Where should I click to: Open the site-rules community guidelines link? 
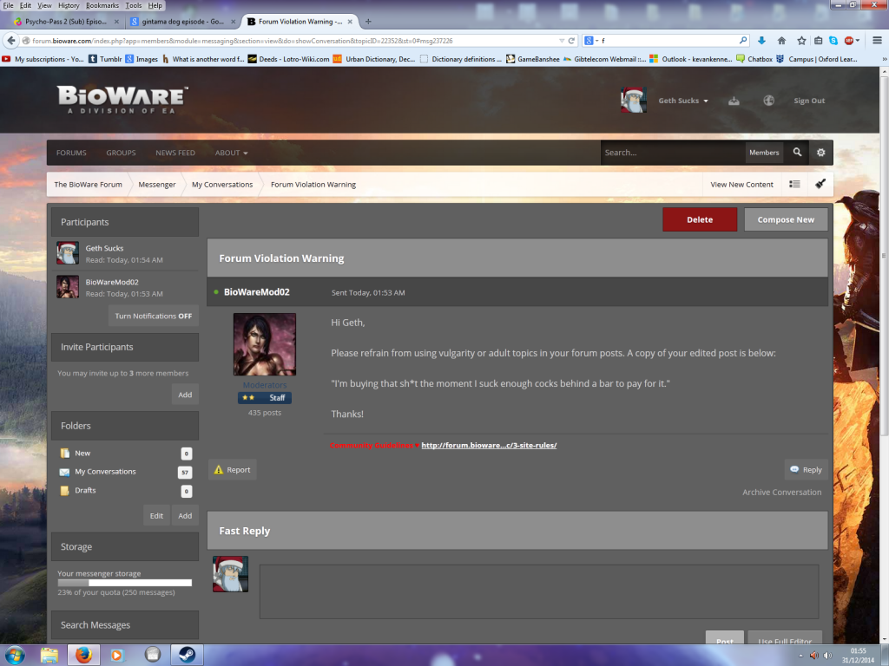pyautogui.click(x=489, y=445)
